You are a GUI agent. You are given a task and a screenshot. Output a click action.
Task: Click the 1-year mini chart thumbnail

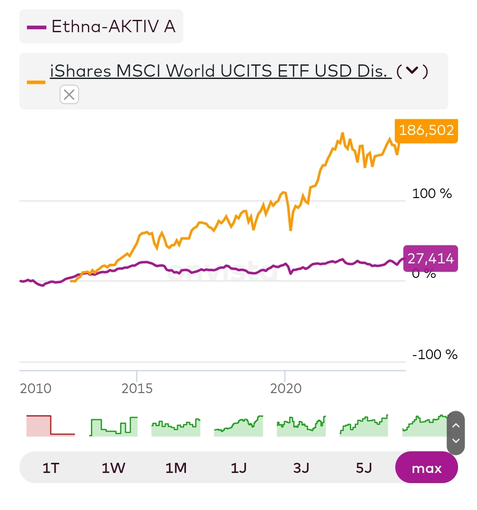pyautogui.click(x=238, y=427)
